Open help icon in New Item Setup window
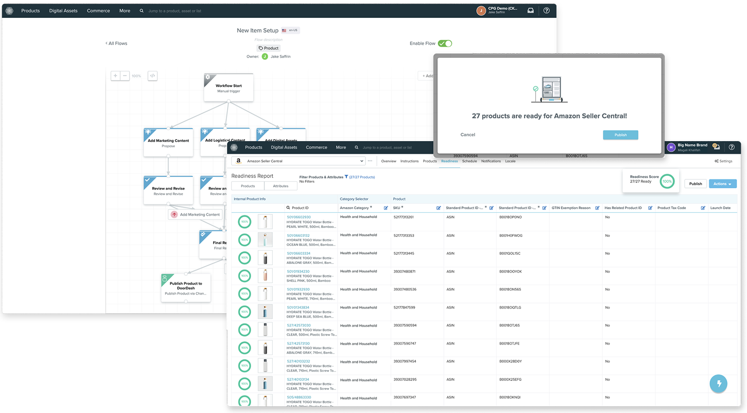The image size is (747, 413). (x=547, y=10)
